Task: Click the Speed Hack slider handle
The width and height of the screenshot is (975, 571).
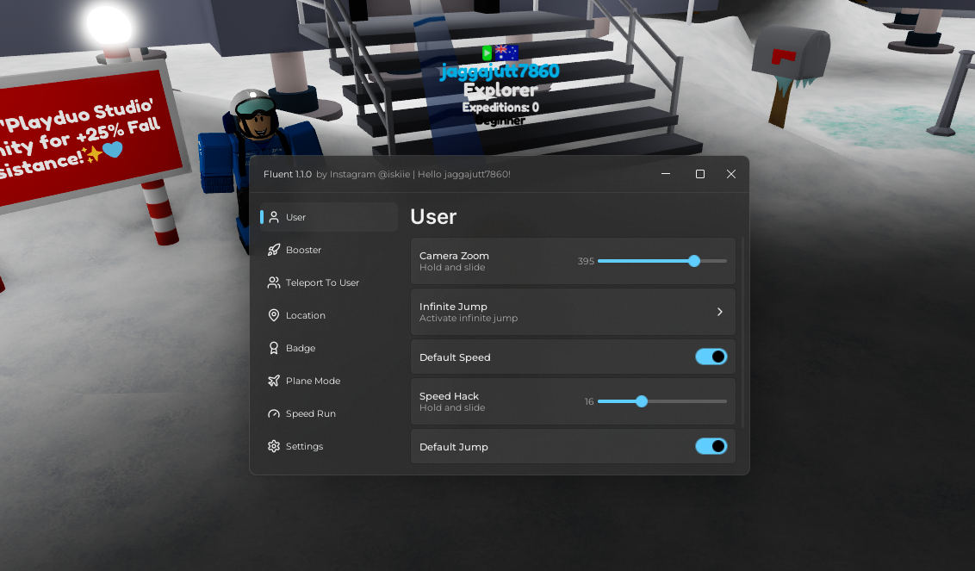Action: [641, 401]
